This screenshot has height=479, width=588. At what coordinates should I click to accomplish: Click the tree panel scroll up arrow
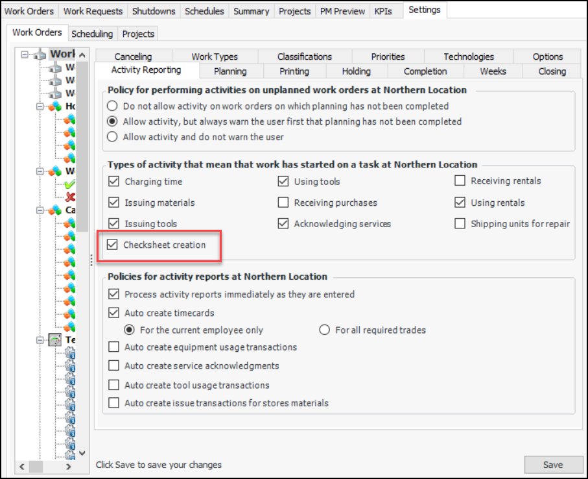(x=82, y=55)
